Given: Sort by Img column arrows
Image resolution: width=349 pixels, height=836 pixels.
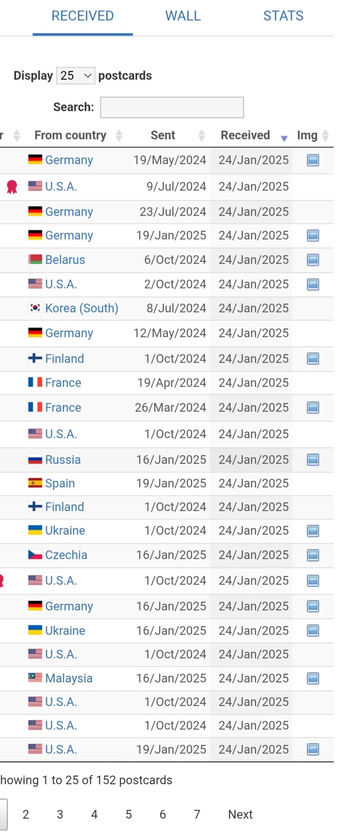Looking at the screenshot, I should click(x=325, y=135).
